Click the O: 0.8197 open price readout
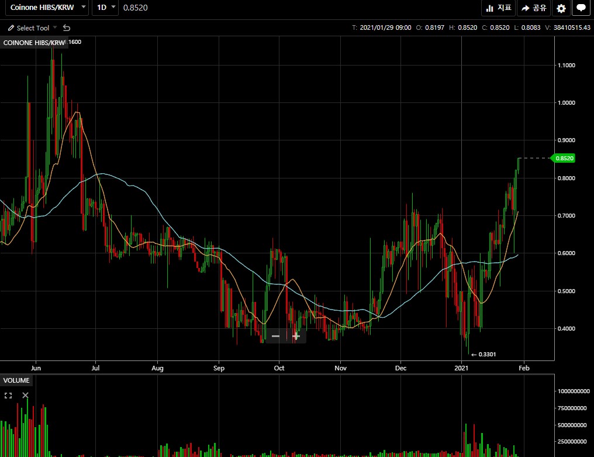Image resolution: width=594 pixels, height=457 pixels. (430, 28)
